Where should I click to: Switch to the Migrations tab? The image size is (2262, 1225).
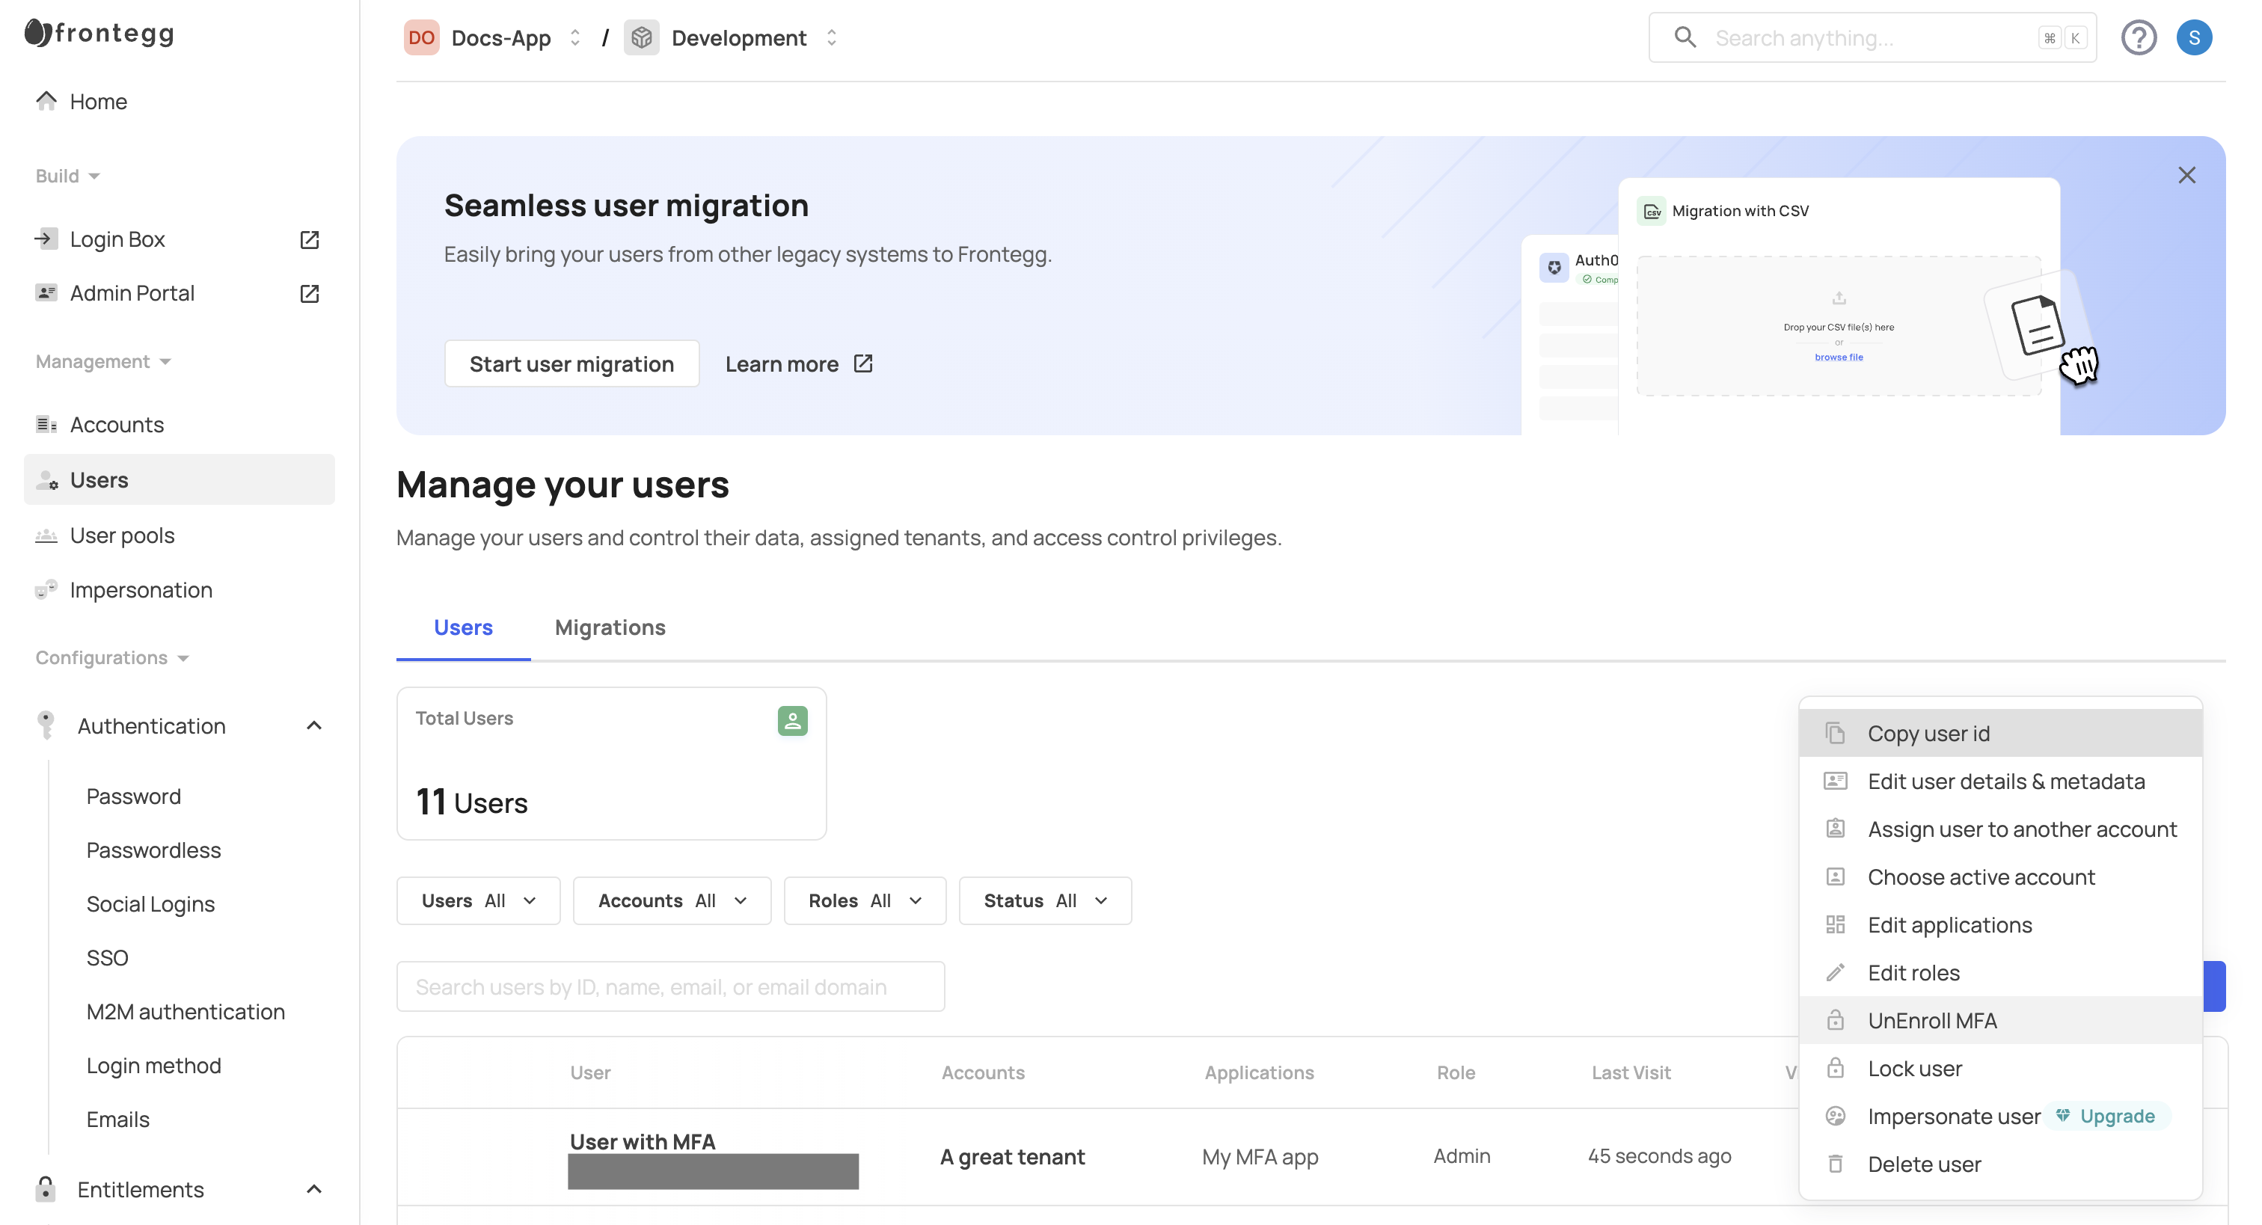point(610,627)
